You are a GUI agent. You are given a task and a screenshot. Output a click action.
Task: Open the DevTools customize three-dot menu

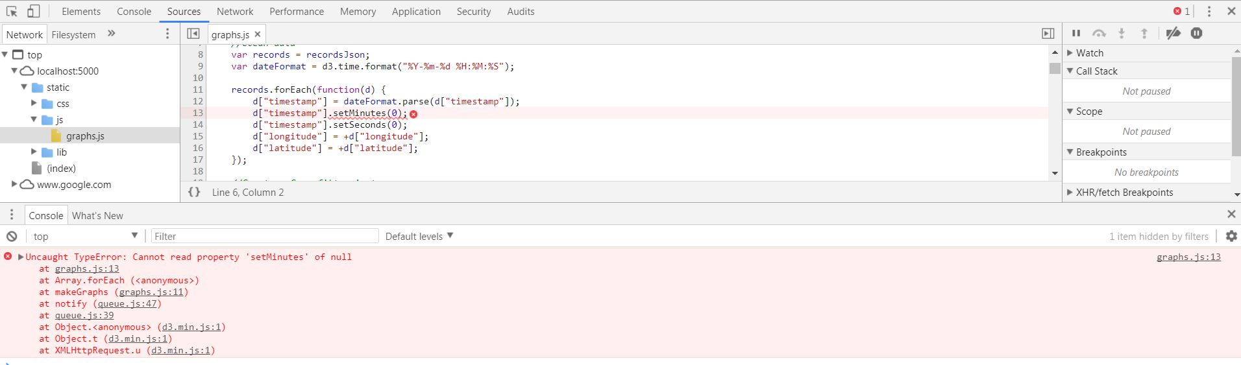[1209, 11]
